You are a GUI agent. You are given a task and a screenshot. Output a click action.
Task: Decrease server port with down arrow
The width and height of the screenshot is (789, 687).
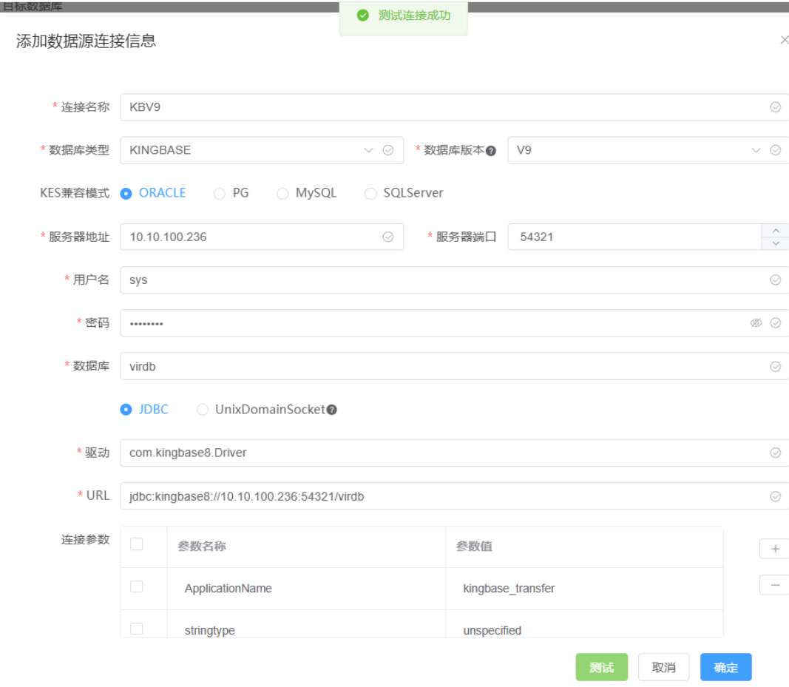(x=775, y=243)
